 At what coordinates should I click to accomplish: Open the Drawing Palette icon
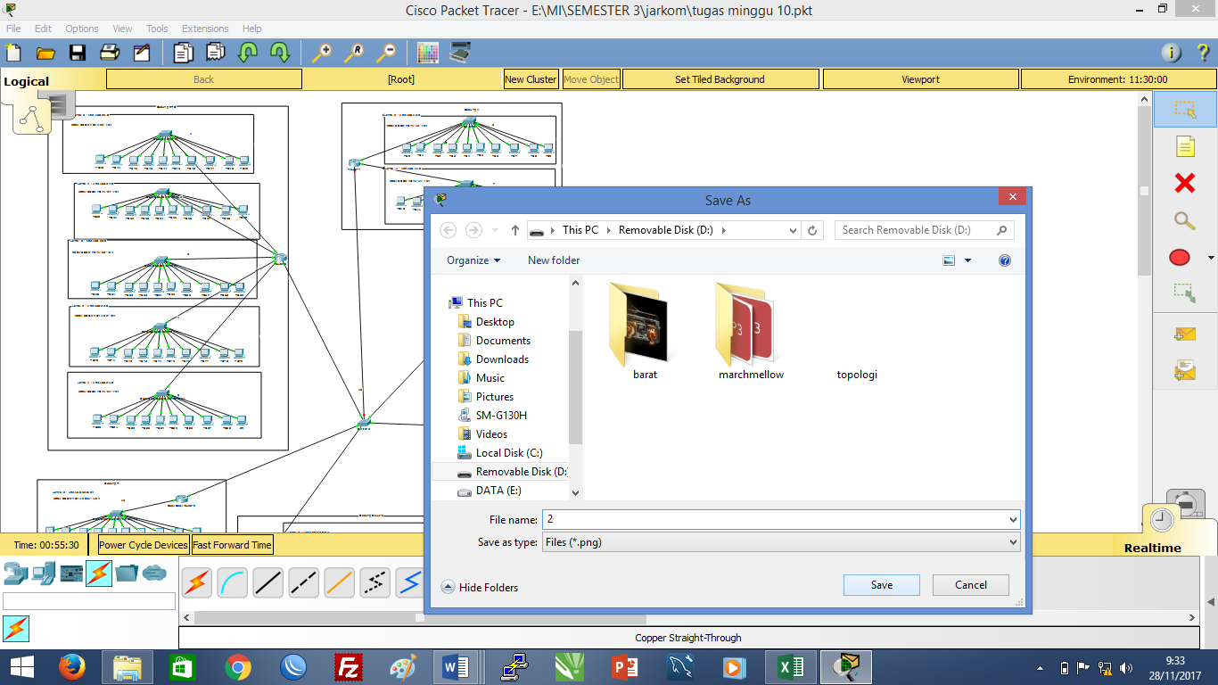pyautogui.click(x=428, y=53)
